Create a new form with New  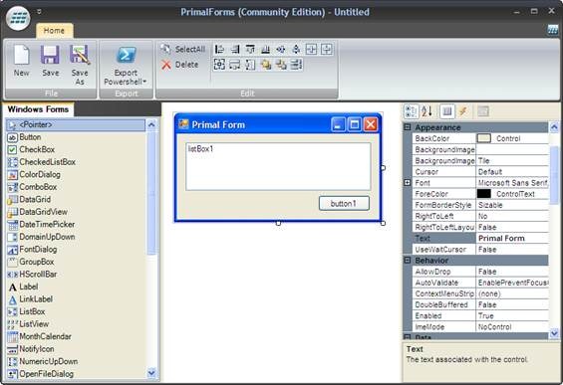22,61
